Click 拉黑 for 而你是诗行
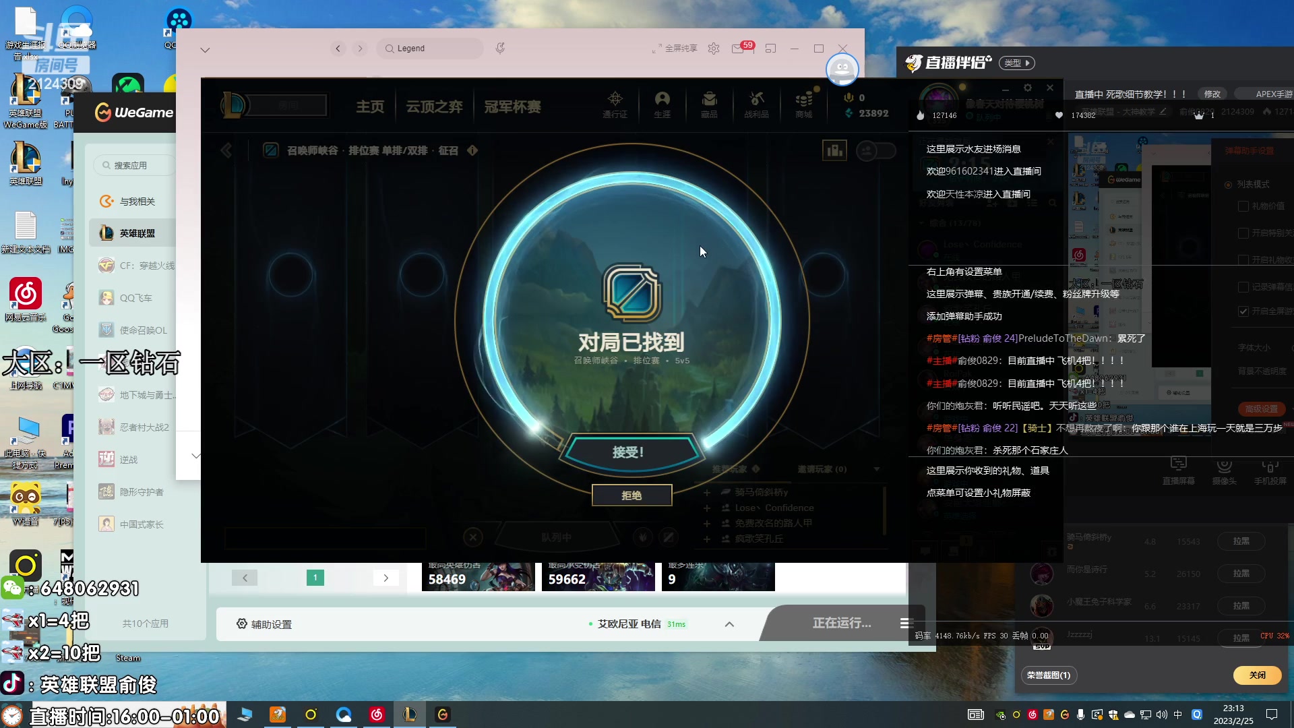1294x728 pixels. [x=1241, y=574]
